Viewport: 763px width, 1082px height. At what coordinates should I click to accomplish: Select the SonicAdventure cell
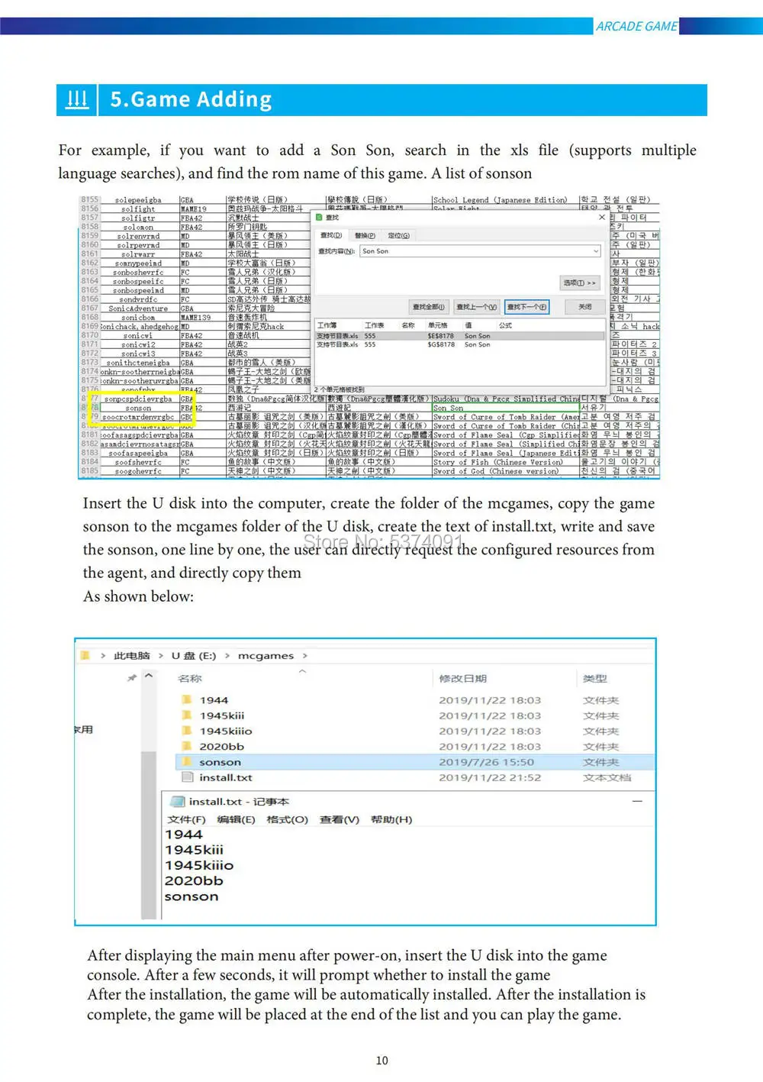(140, 308)
